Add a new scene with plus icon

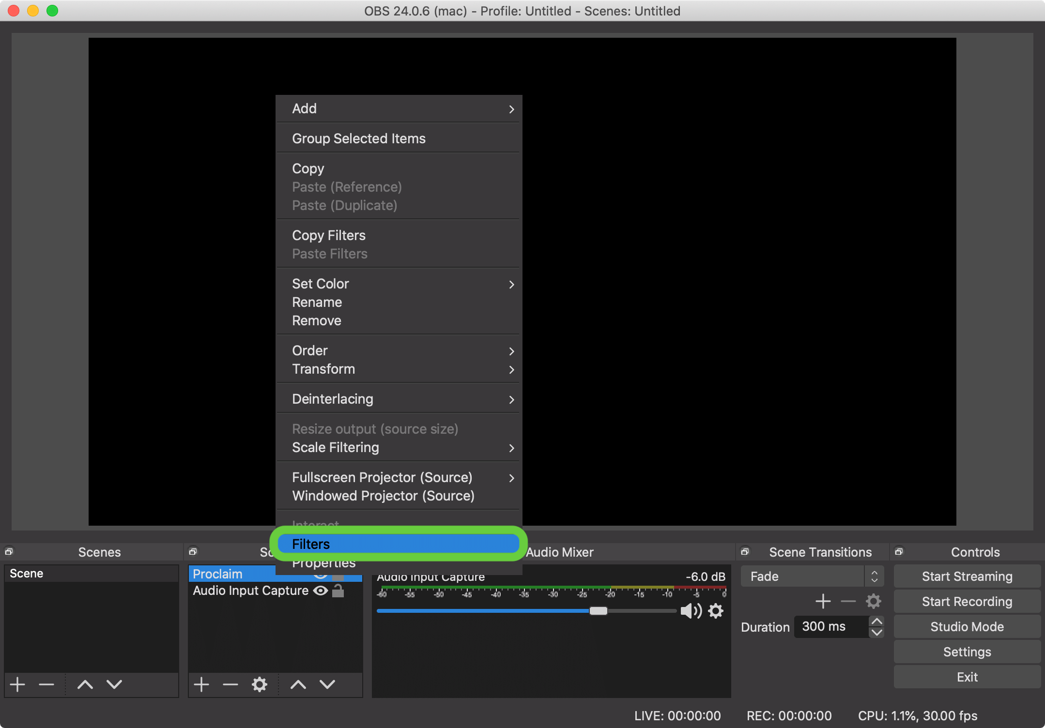pos(18,684)
